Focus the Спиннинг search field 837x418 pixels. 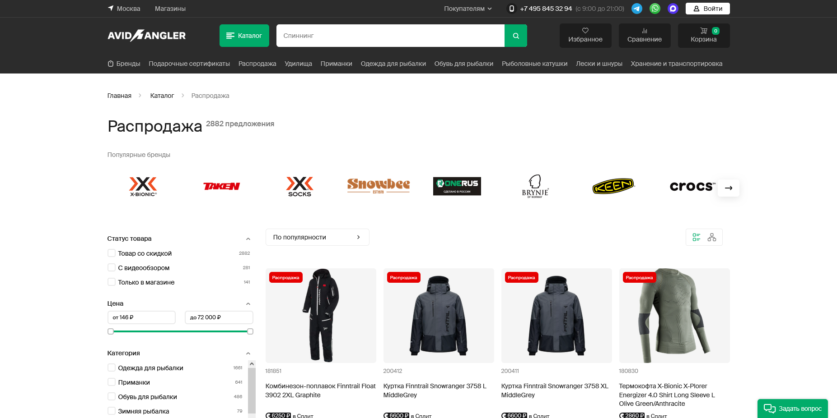(390, 36)
